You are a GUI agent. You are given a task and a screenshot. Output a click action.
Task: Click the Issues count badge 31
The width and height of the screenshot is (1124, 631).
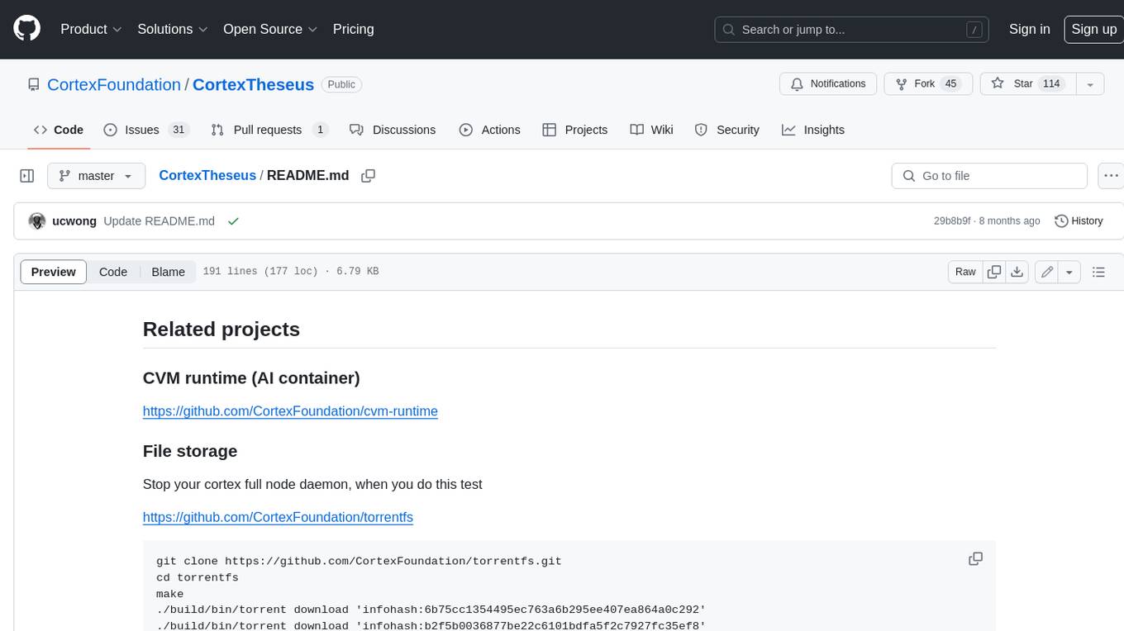pyautogui.click(x=179, y=130)
